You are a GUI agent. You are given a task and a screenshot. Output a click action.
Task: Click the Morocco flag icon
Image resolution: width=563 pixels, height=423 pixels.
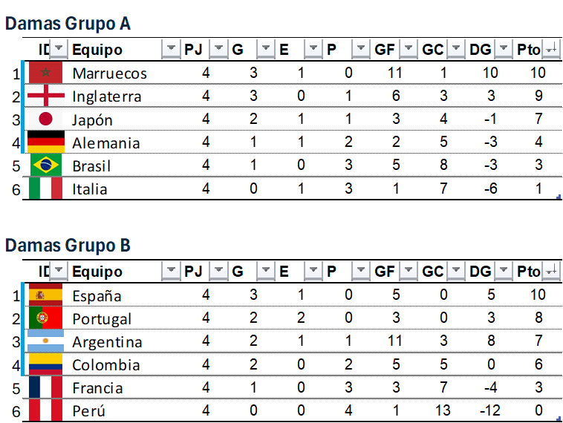pos(45,73)
